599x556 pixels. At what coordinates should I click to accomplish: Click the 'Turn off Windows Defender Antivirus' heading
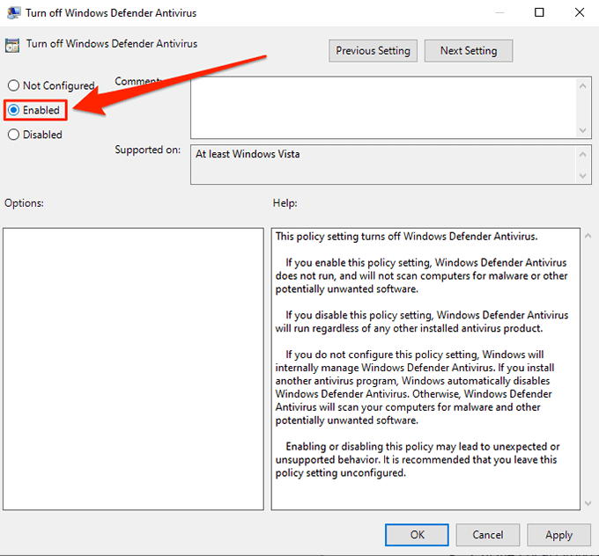point(112,44)
